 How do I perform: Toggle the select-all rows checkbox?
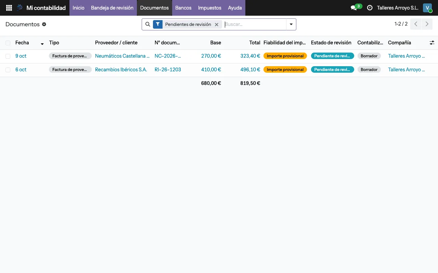pos(8,43)
